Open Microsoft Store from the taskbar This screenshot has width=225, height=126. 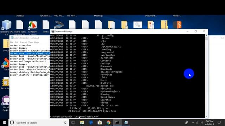100,122
